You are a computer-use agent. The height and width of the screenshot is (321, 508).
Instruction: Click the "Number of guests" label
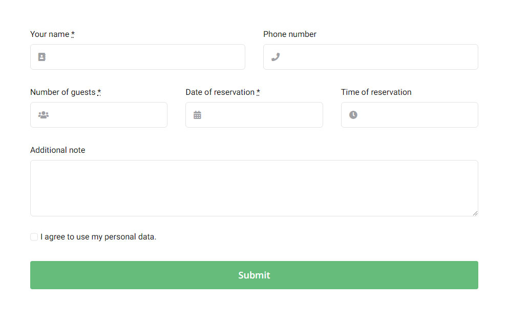[x=62, y=92]
